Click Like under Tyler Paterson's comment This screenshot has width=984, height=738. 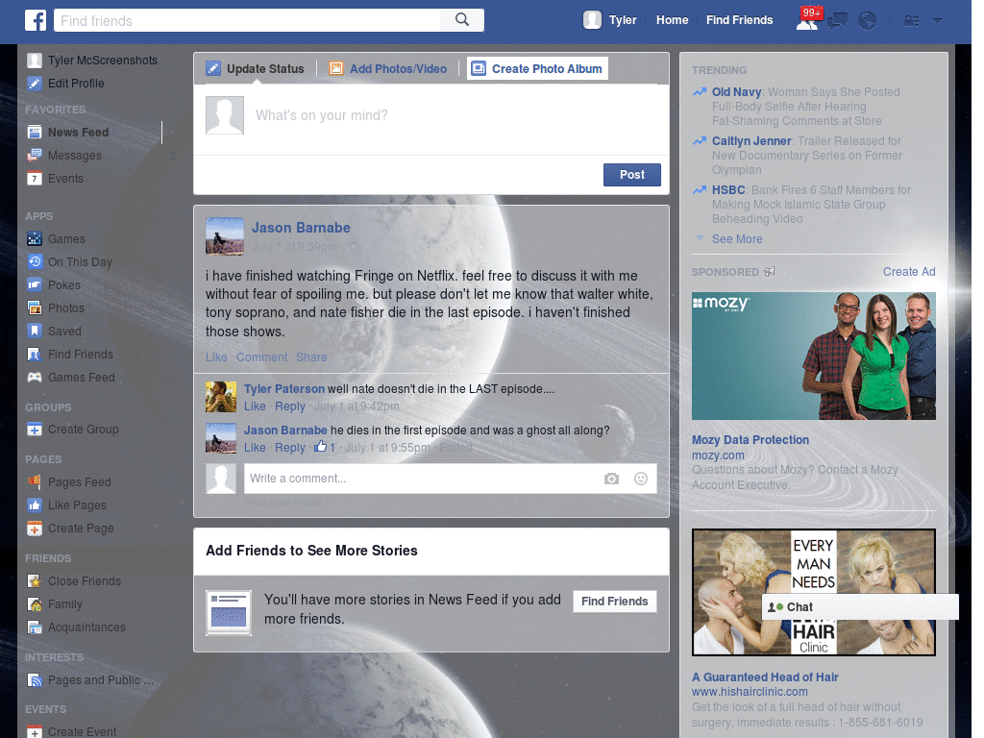[x=255, y=406]
